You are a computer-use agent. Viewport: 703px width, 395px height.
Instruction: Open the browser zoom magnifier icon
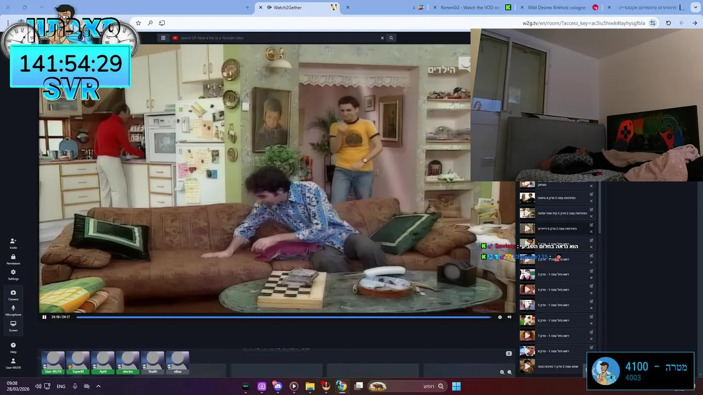pyautogui.click(x=150, y=23)
